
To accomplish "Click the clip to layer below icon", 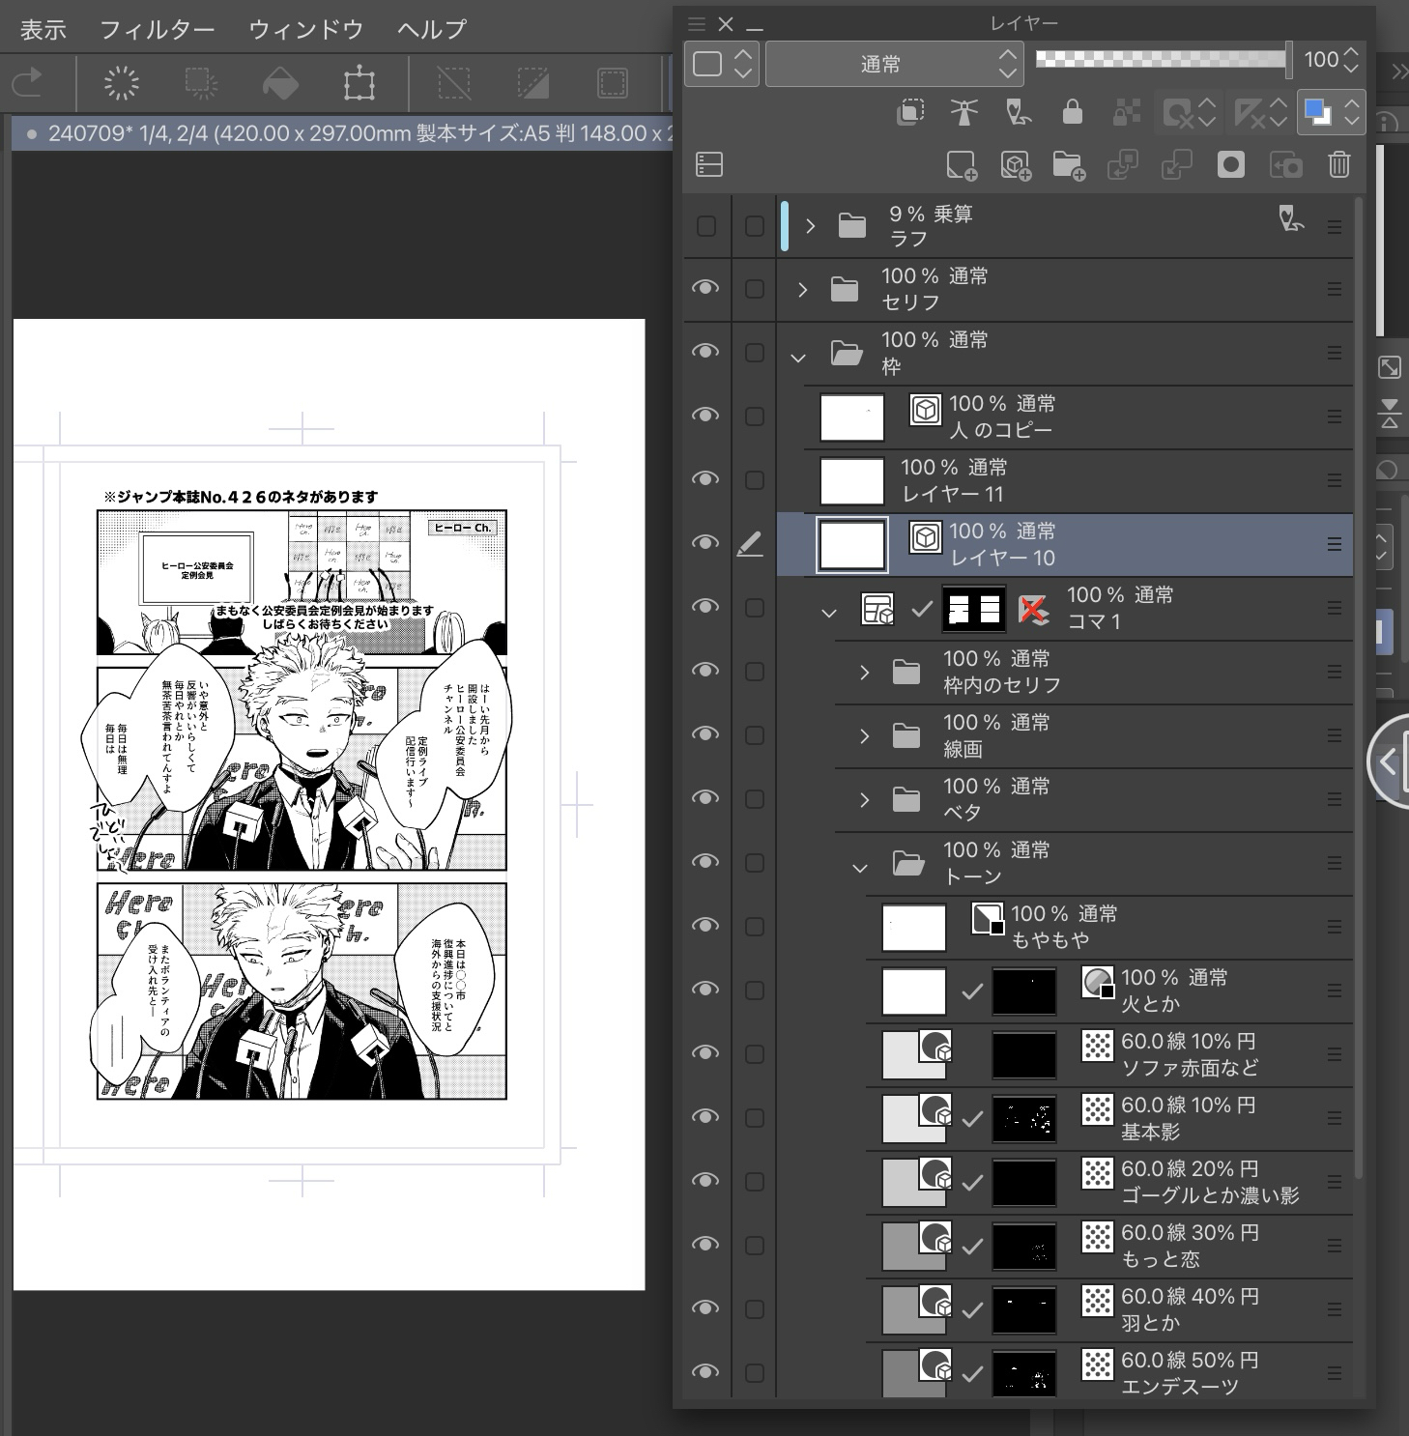I will 909,113.
